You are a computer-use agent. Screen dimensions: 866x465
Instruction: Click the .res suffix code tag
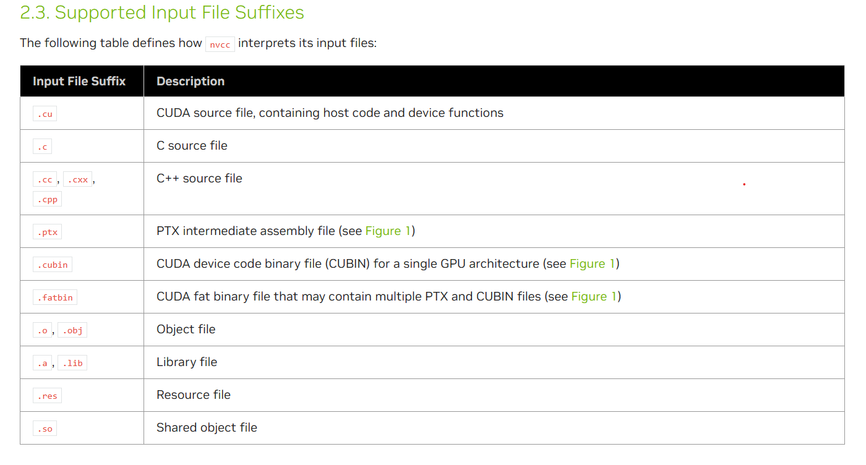pos(47,396)
